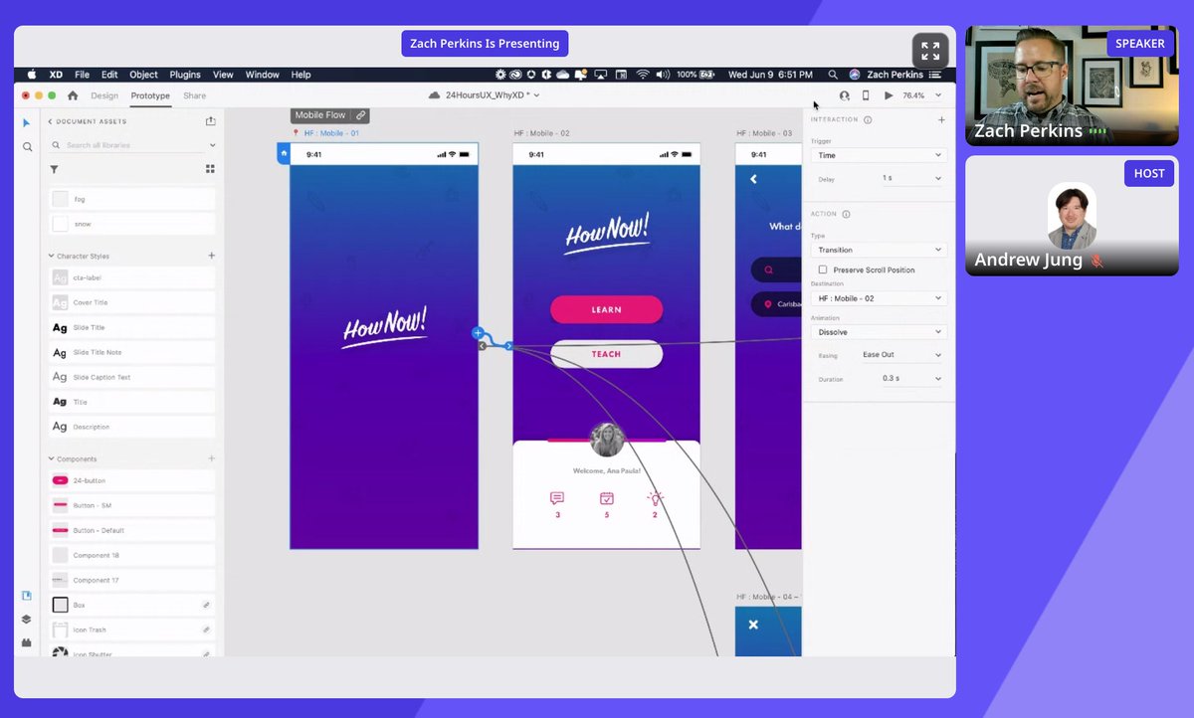Open the Trigger dropdown set to Time
This screenshot has width=1194, height=718.
point(878,155)
